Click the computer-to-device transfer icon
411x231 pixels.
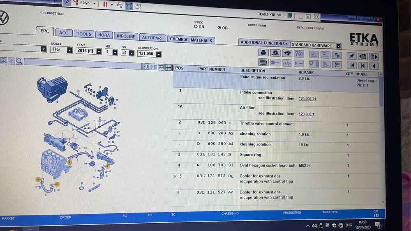pyautogui.click(x=314, y=64)
